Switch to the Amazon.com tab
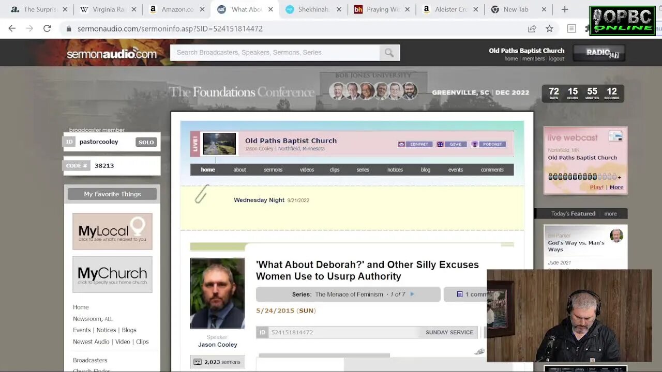Image resolution: width=662 pixels, height=372 pixels. (x=176, y=9)
